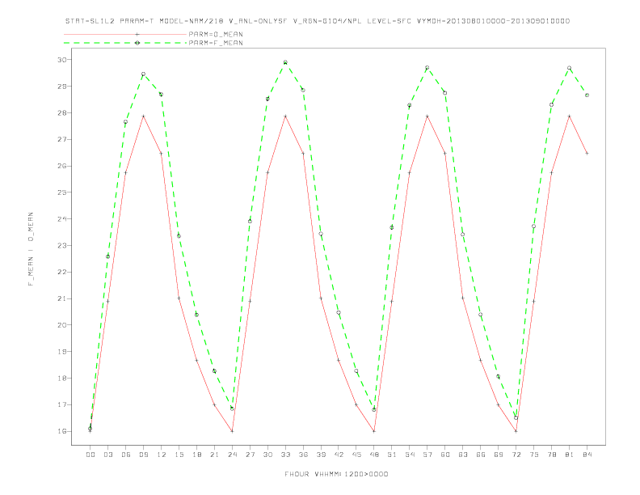Viewport: 640px width, 495px height.
Task: Select the PARM=F_MEAN legend label
Action: pyautogui.click(x=216, y=43)
